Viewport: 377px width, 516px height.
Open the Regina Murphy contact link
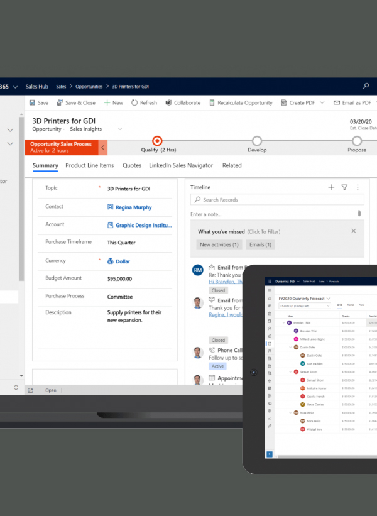134,207
